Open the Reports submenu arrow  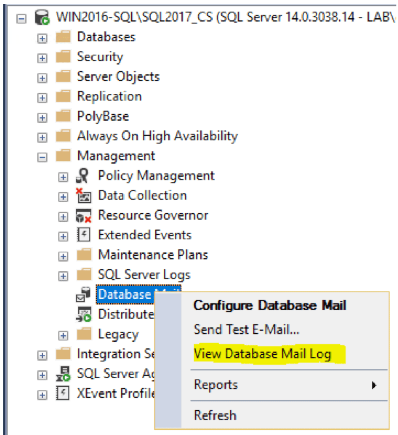tap(374, 385)
